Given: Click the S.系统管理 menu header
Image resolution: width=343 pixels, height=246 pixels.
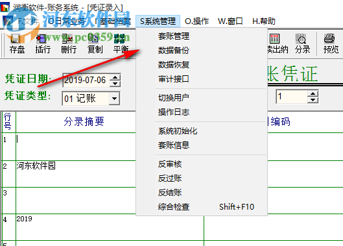Looking at the screenshot, I should point(158,21).
